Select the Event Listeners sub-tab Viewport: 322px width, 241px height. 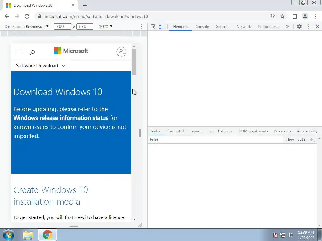(x=220, y=131)
